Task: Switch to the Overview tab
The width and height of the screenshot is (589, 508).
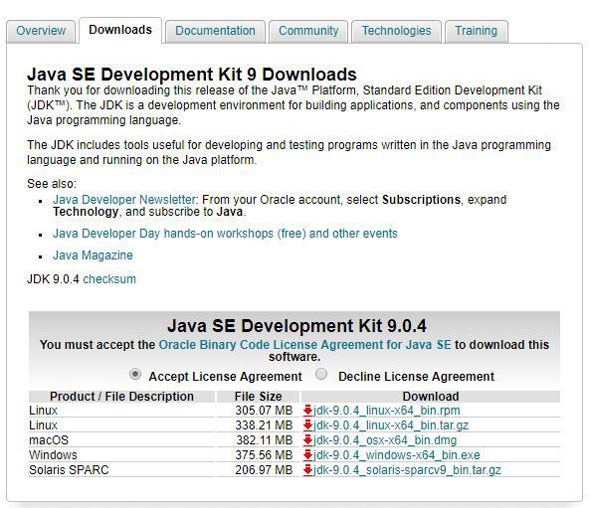Action: (x=41, y=31)
